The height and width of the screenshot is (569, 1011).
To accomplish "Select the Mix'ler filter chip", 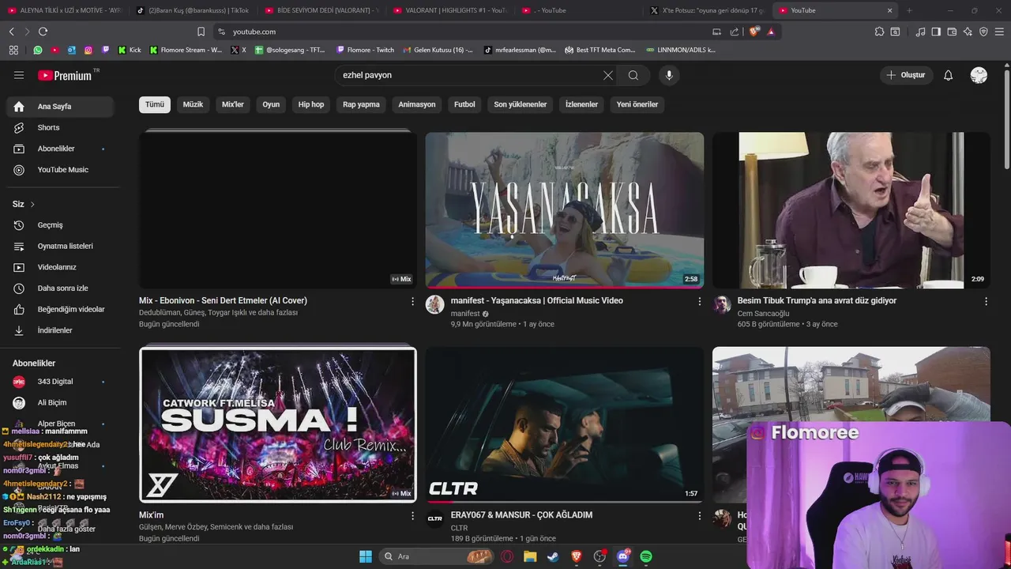I will [x=233, y=104].
